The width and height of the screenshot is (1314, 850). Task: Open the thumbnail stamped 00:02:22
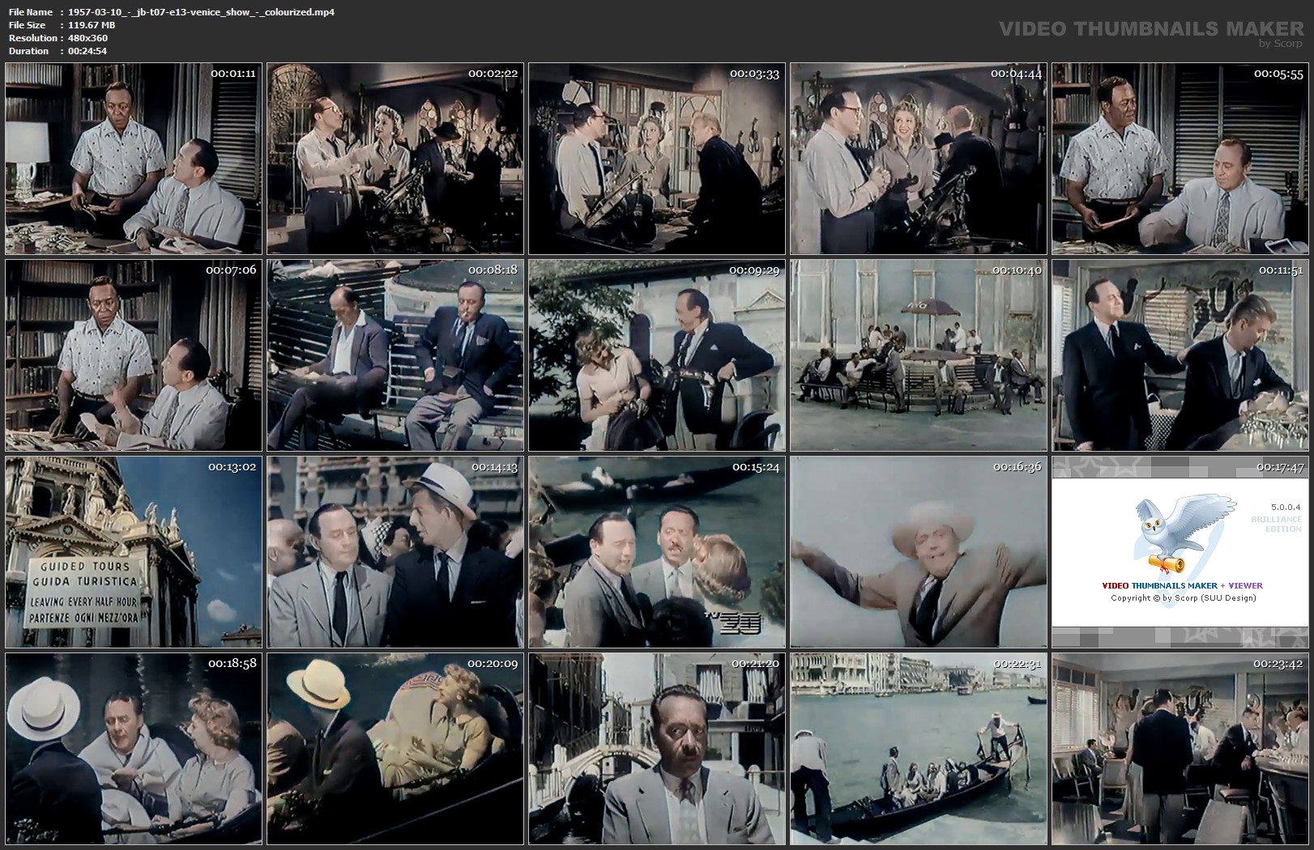coord(395,159)
